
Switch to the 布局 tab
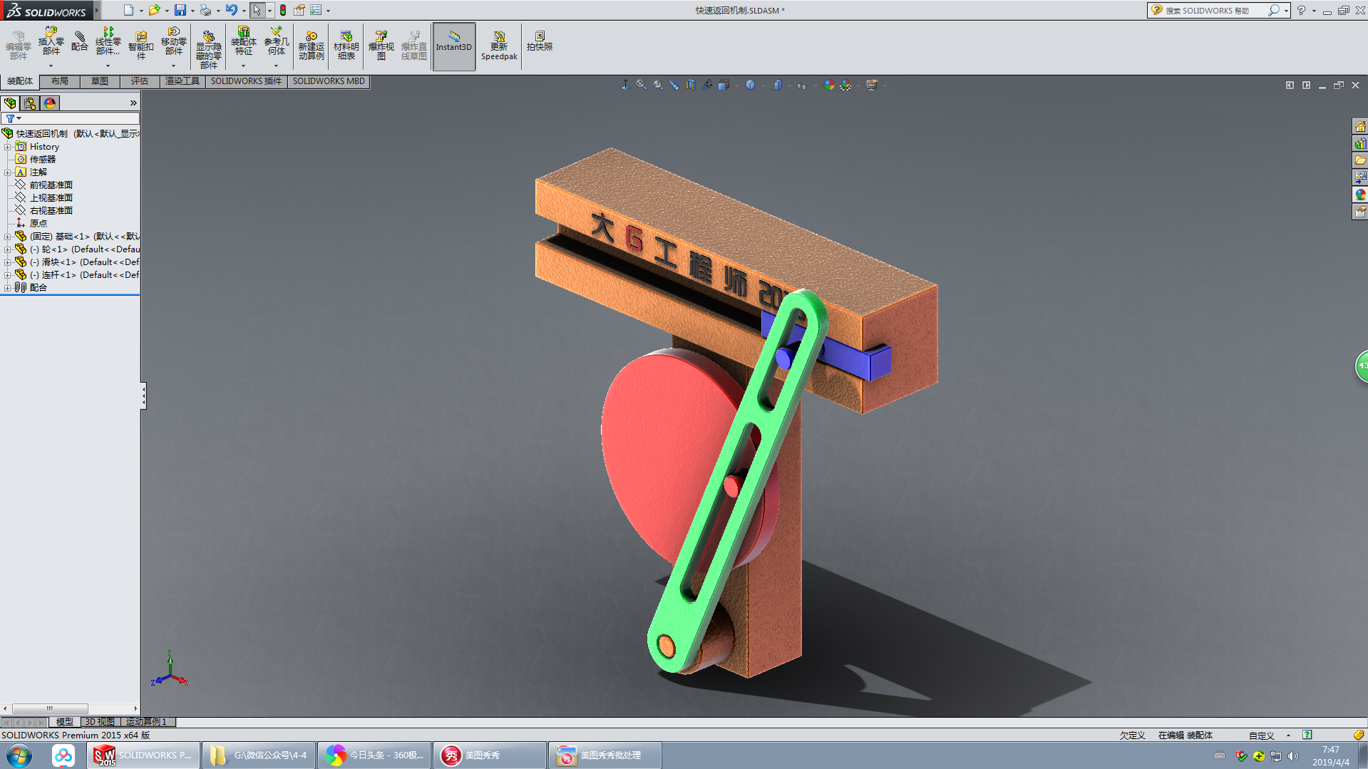[60, 81]
